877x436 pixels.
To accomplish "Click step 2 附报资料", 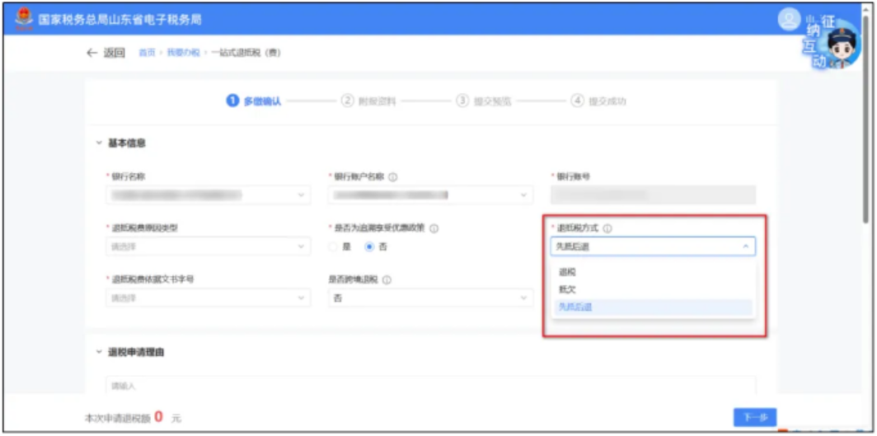I will (368, 101).
